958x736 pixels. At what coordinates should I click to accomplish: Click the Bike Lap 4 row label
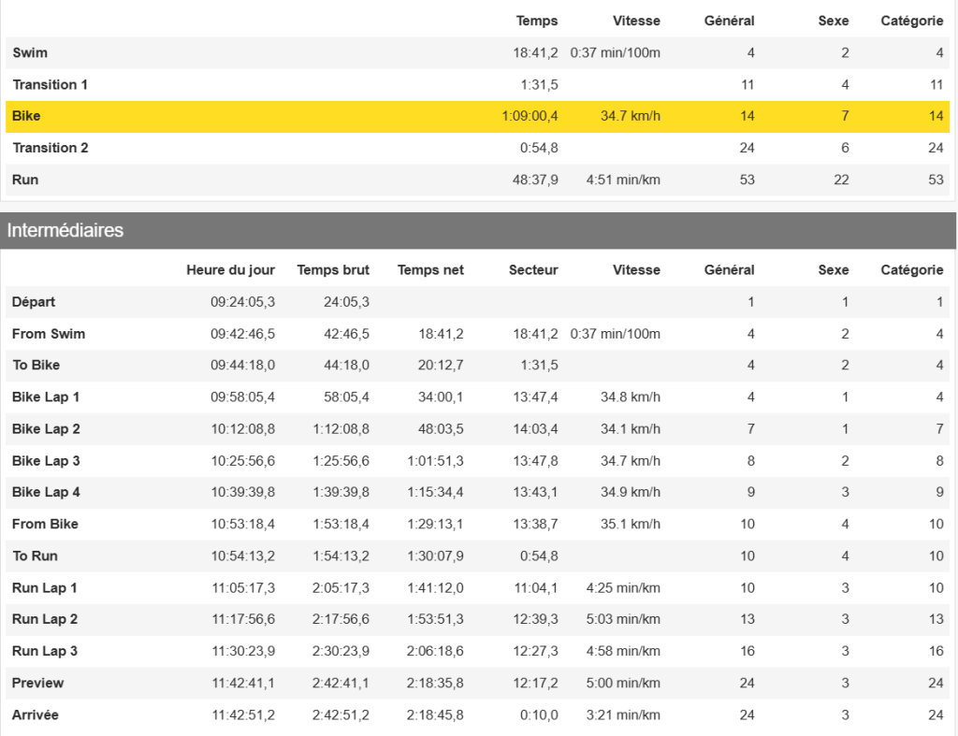point(46,492)
